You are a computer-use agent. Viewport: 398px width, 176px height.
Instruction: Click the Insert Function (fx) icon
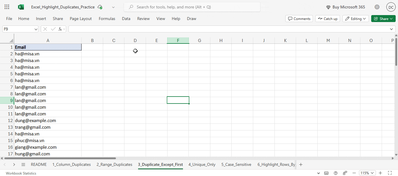(61, 29)
